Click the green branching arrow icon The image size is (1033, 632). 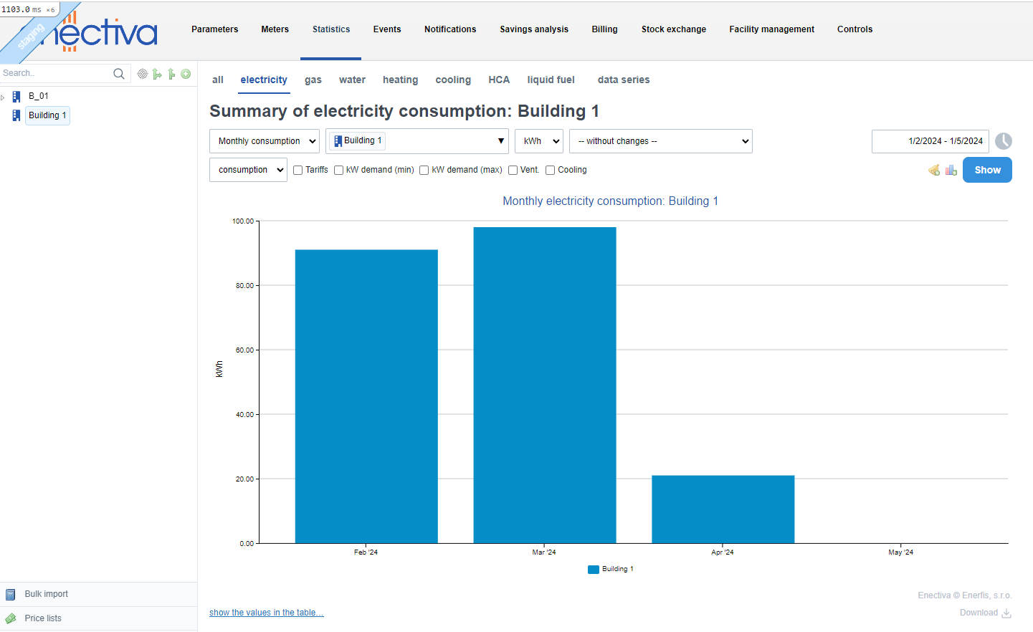point(157,74)
